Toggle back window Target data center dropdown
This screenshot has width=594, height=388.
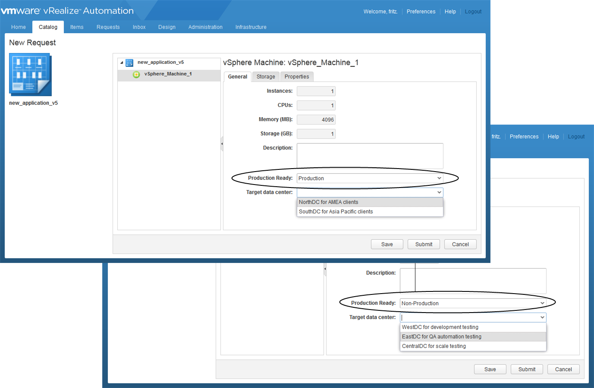(x=542, y=317)
